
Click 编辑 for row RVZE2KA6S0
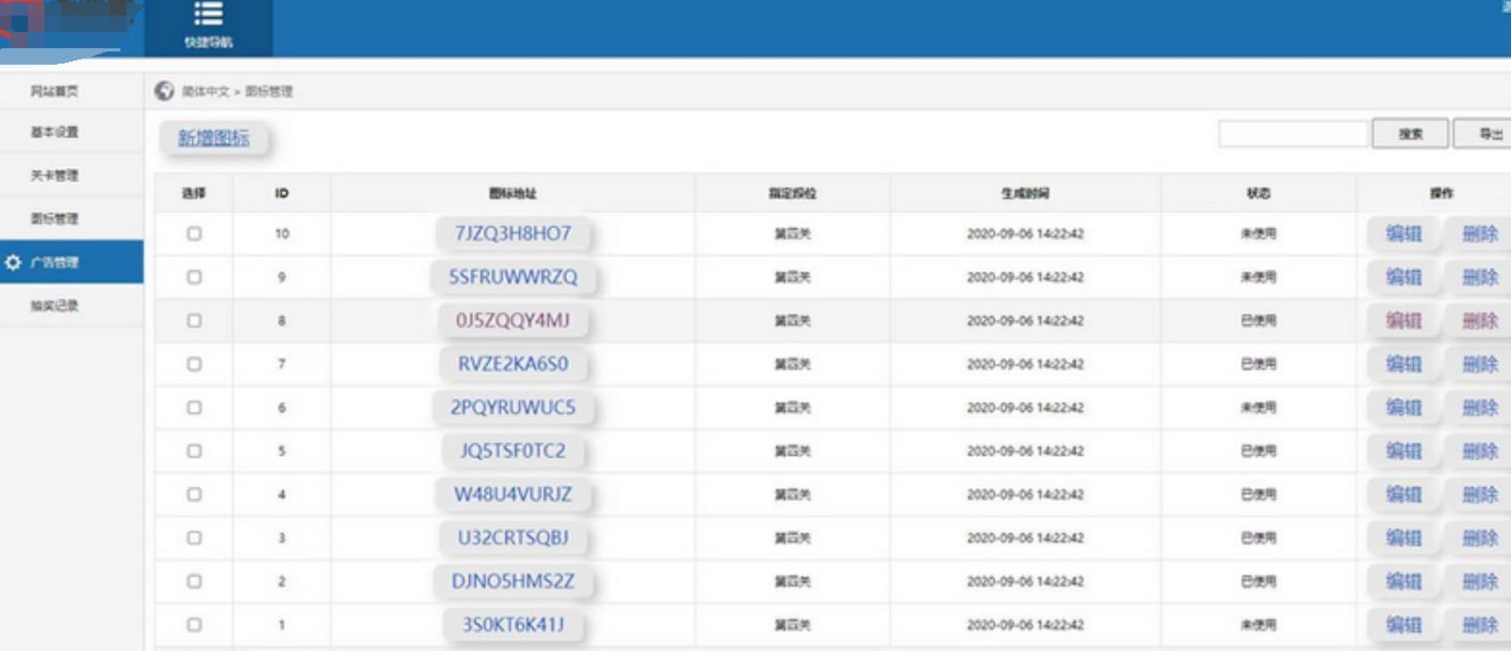coord(1404,364)
